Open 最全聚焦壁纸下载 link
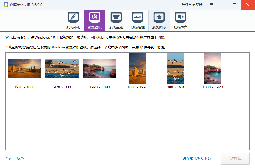 (x=197, y=158)
